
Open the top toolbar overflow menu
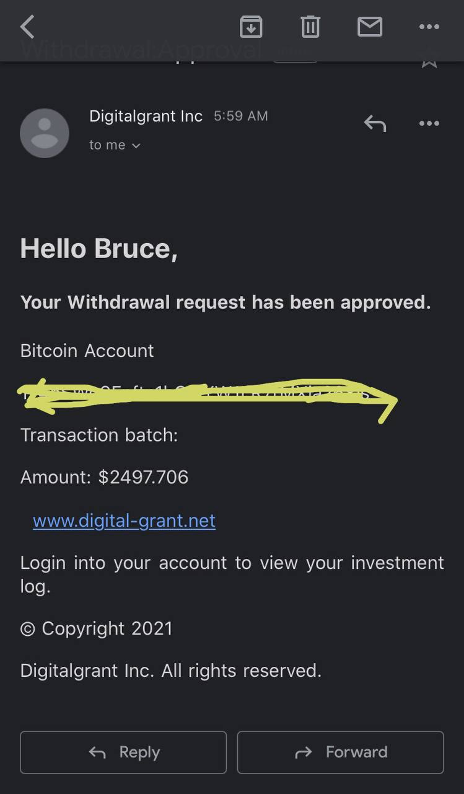[x=429, y=27]
